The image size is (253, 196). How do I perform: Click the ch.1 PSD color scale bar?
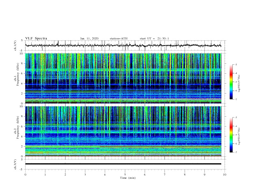[231, 82]
